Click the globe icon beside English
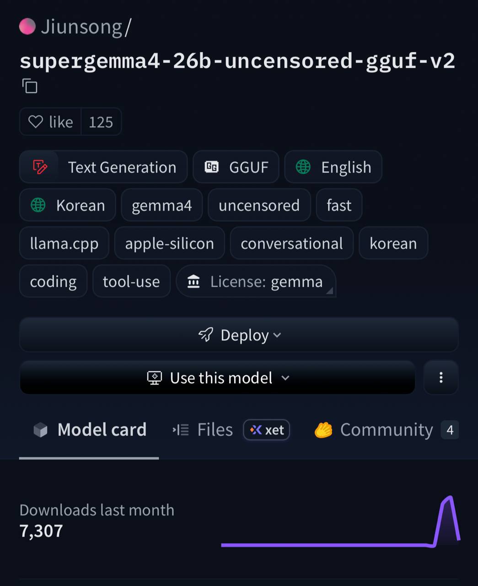This screenshot has height=586, width=478. 303,167
